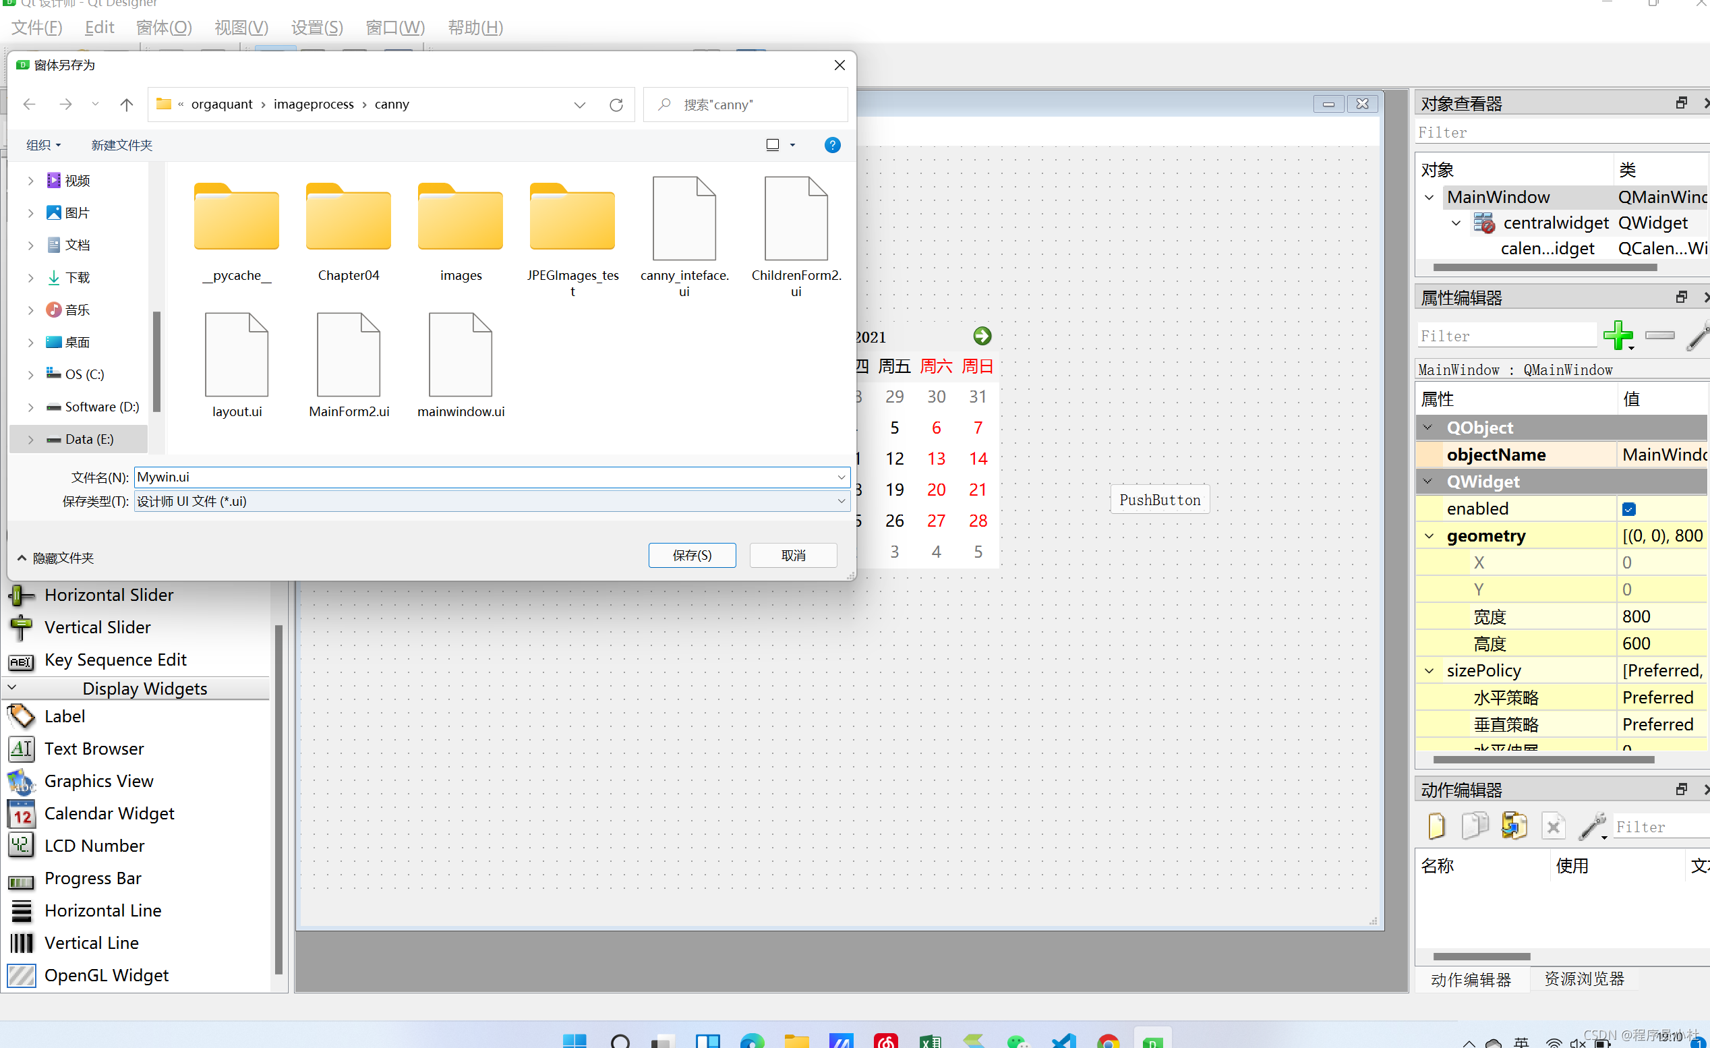The width and height of the screenshot is (1710, 1048).
Task: Click the 保存(S) button
Action: 691,555
